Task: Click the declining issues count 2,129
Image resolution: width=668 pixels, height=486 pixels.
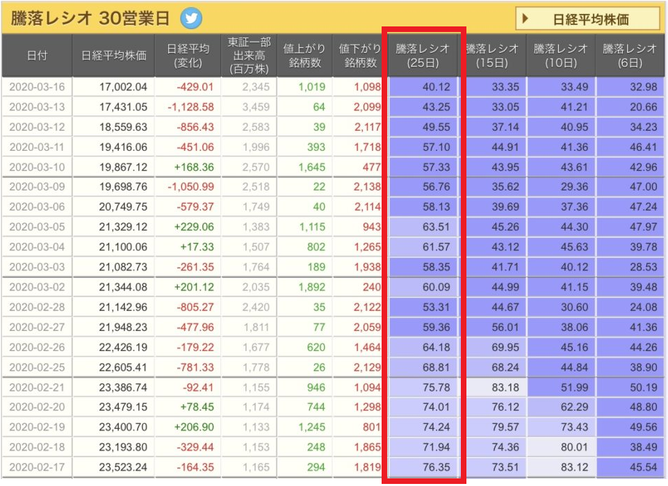Action: coord(367,367)
